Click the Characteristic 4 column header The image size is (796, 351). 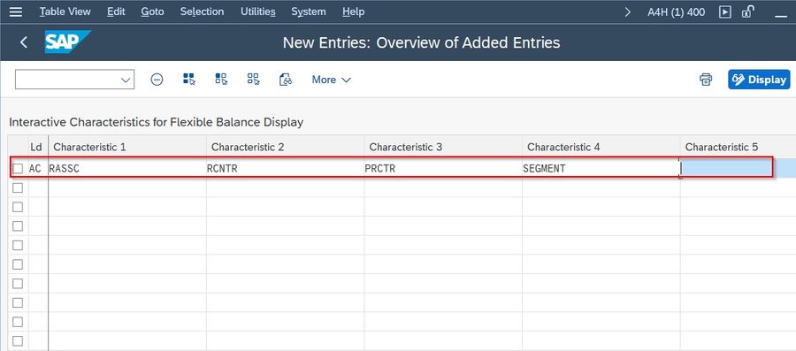click(x=601, y=147)
